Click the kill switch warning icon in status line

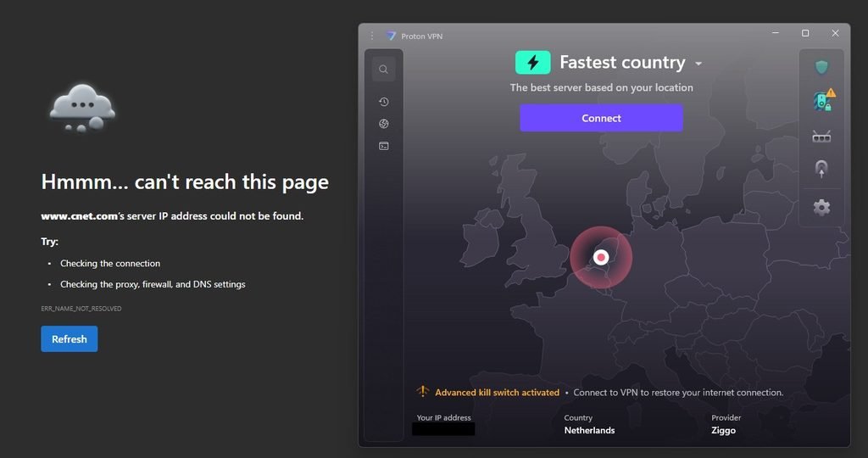[422, 392]
